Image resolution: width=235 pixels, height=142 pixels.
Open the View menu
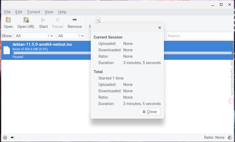[49, 12]
